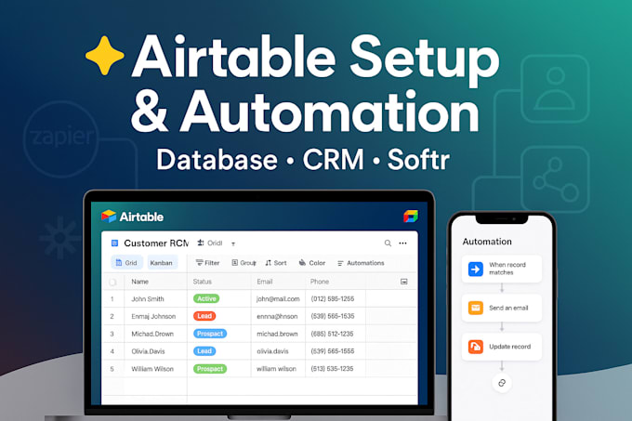Click row number 1 in the grid
Viewport: 632px width, 421px height.
pyautogui.click(x=112, y=299)
